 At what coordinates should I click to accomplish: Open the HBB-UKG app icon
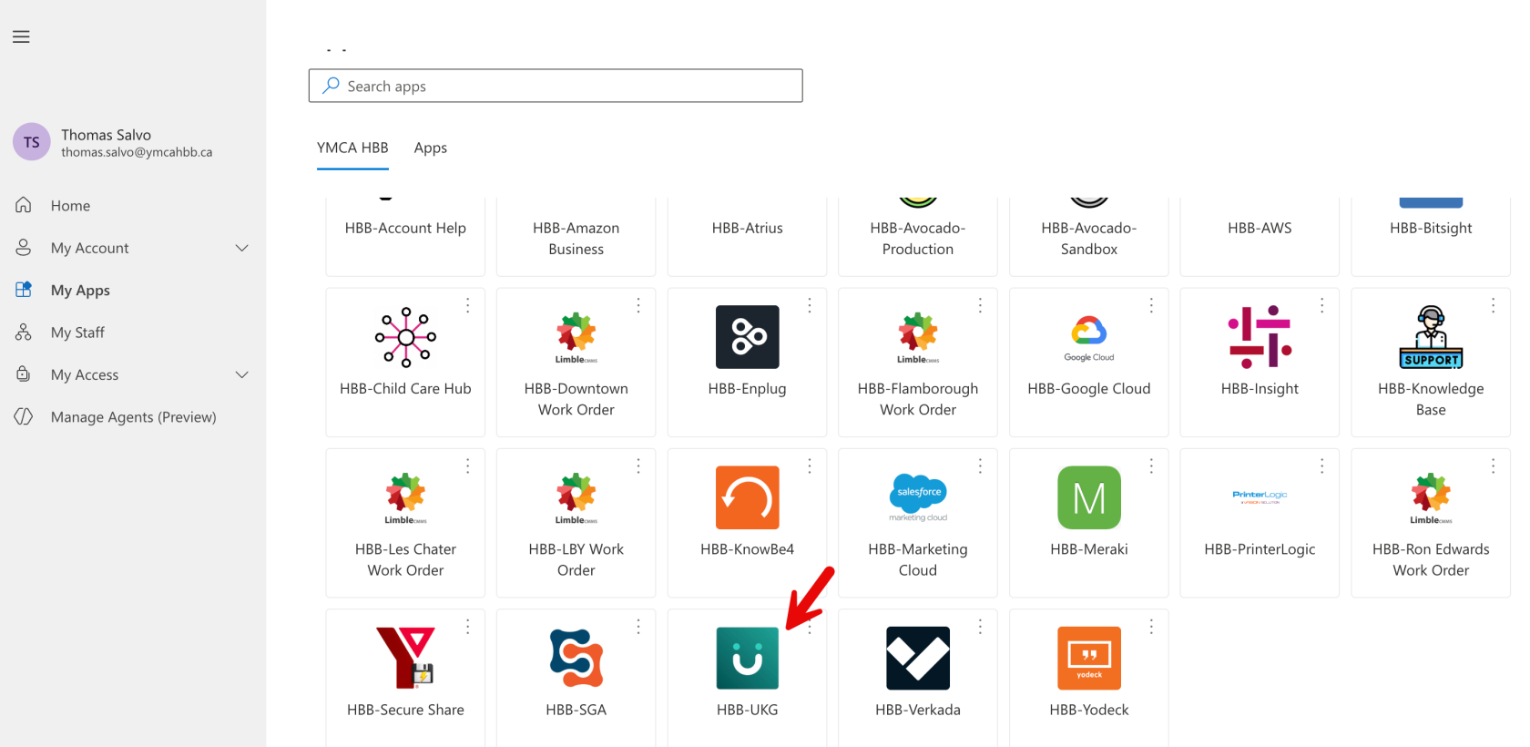pyautogui.click(x=748, y=658)
